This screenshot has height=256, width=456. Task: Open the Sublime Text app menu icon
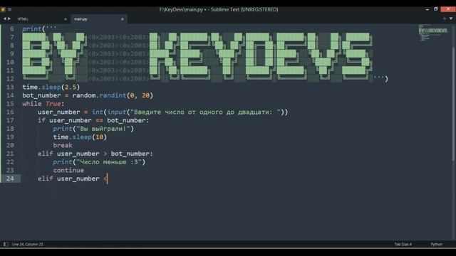pyautogui.click(x=3, y=9)
